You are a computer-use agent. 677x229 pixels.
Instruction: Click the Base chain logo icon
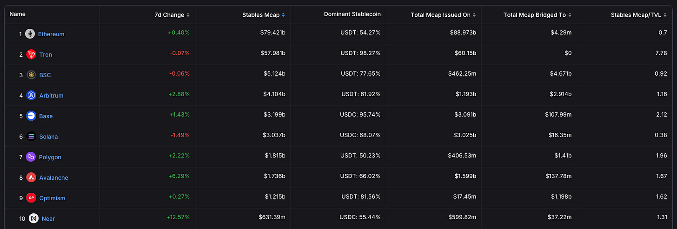point(31,116)
